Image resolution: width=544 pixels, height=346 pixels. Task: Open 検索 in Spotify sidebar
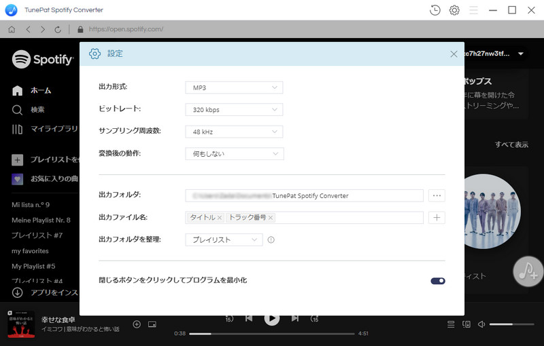click(28, 110)
